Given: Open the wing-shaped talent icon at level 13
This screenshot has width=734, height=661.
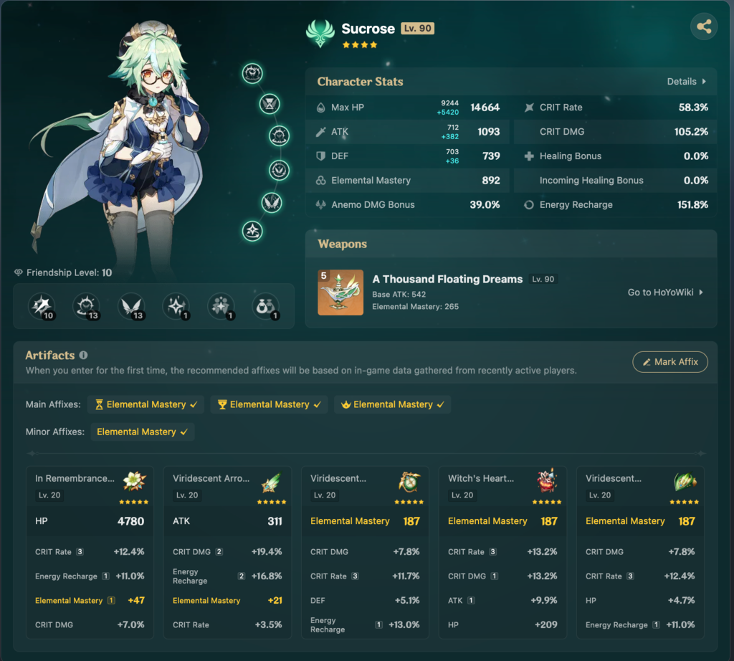Looking at the screenshot, I should pyautogui.click(x=132, y=306).
